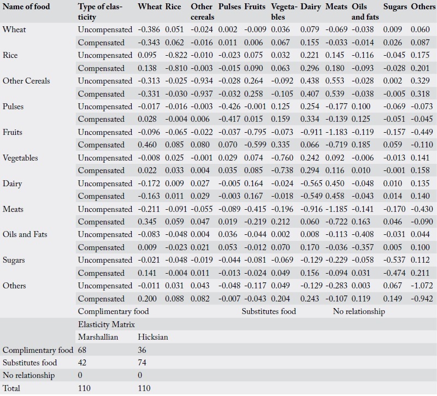This screenshot has height=396, width=437.
Task: Click value 0.296 in Rice compensated row
Action: [310, 68]
